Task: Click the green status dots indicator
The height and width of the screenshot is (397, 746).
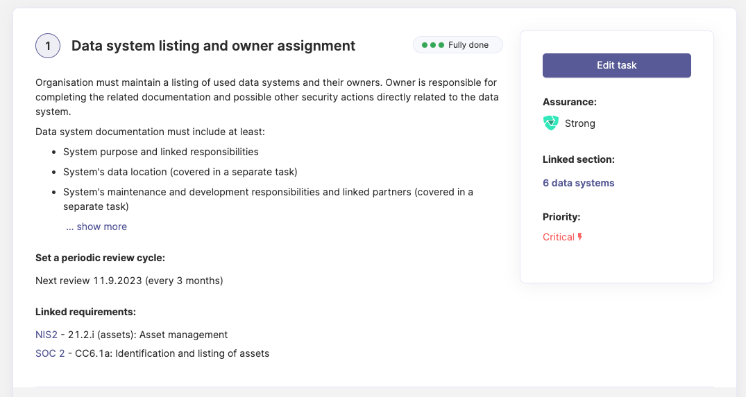Action: click(x=432, y=45)
